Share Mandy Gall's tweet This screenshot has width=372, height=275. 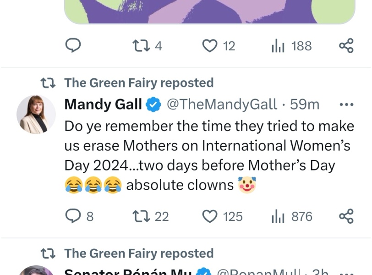click(x=346, y=216)
